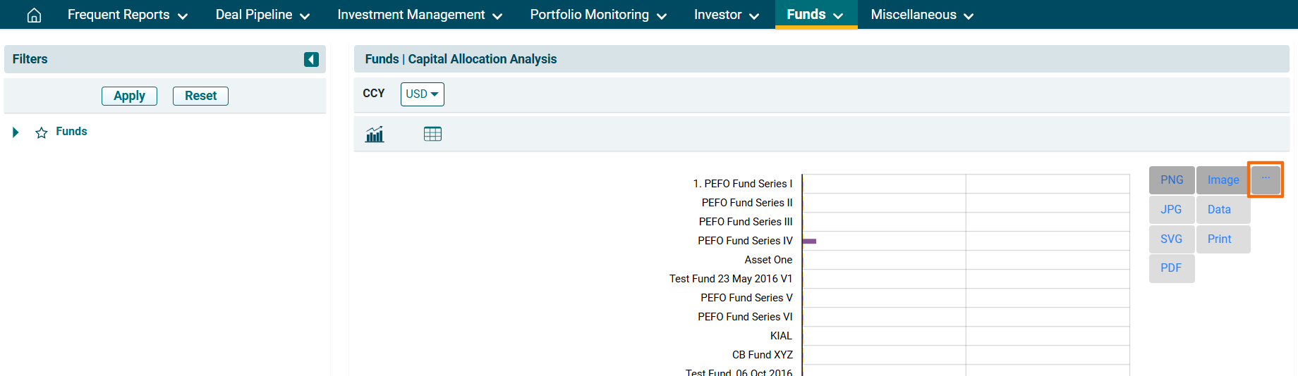Click the purple bar for PEFO Fund Series IV

coord(810,242)
